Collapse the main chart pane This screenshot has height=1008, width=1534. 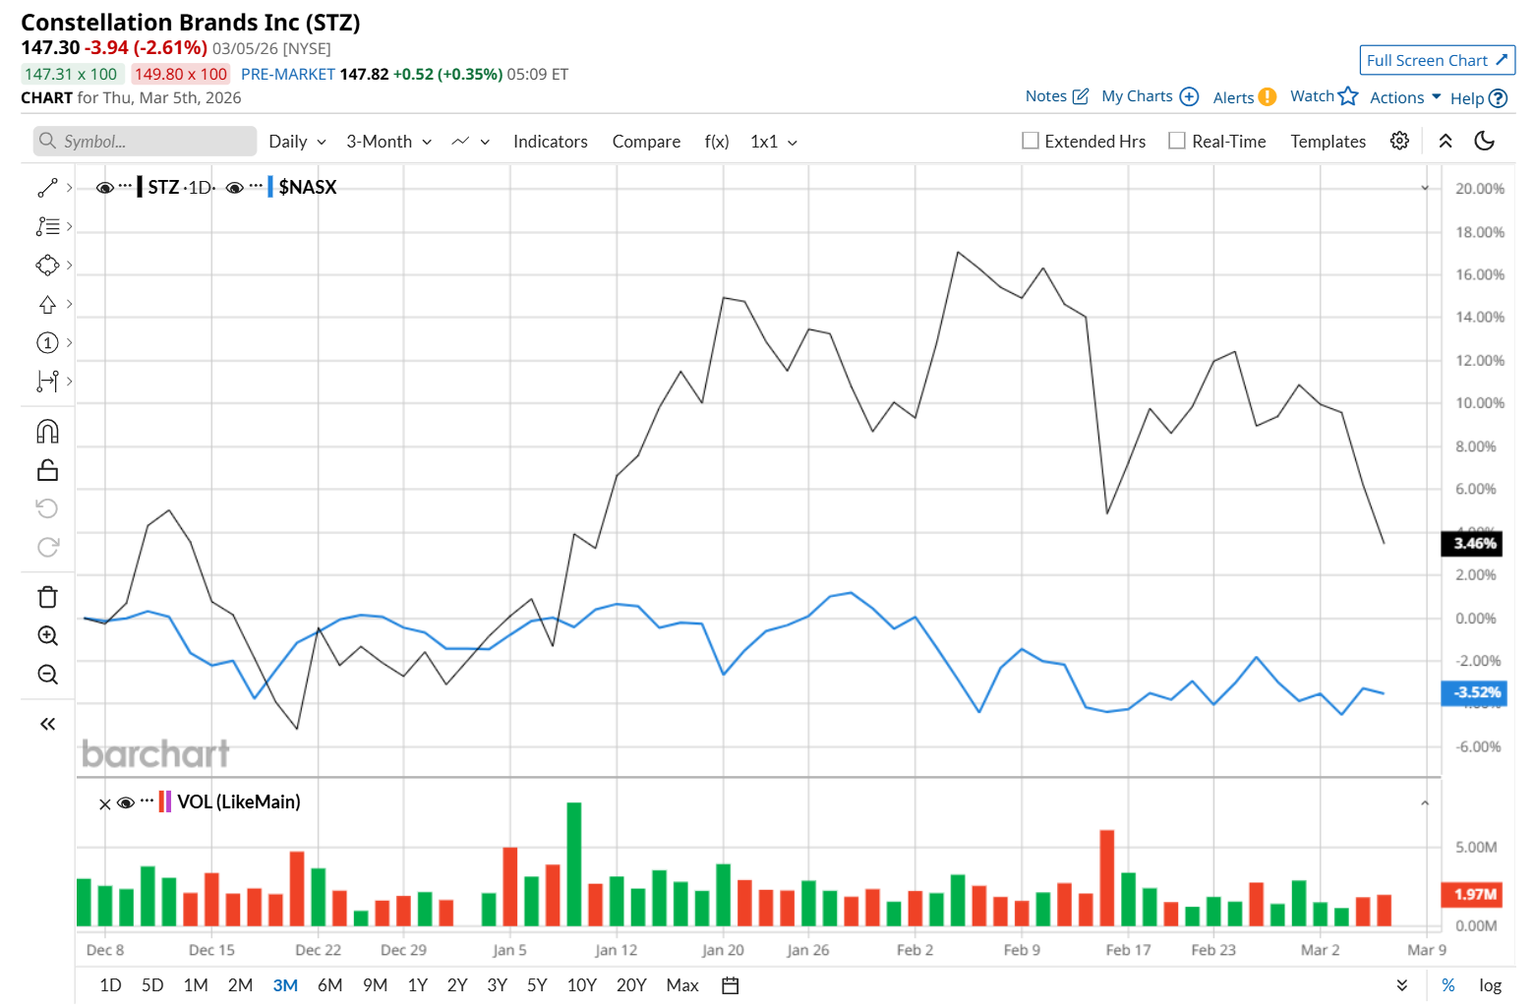1425,188
